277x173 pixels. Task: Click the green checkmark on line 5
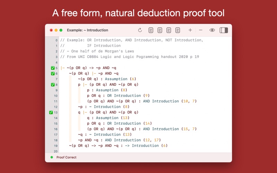pos(53,68)
